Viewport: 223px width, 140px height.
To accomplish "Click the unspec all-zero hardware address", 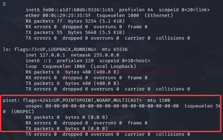I will pyautogui.click(x=112, y=106).
